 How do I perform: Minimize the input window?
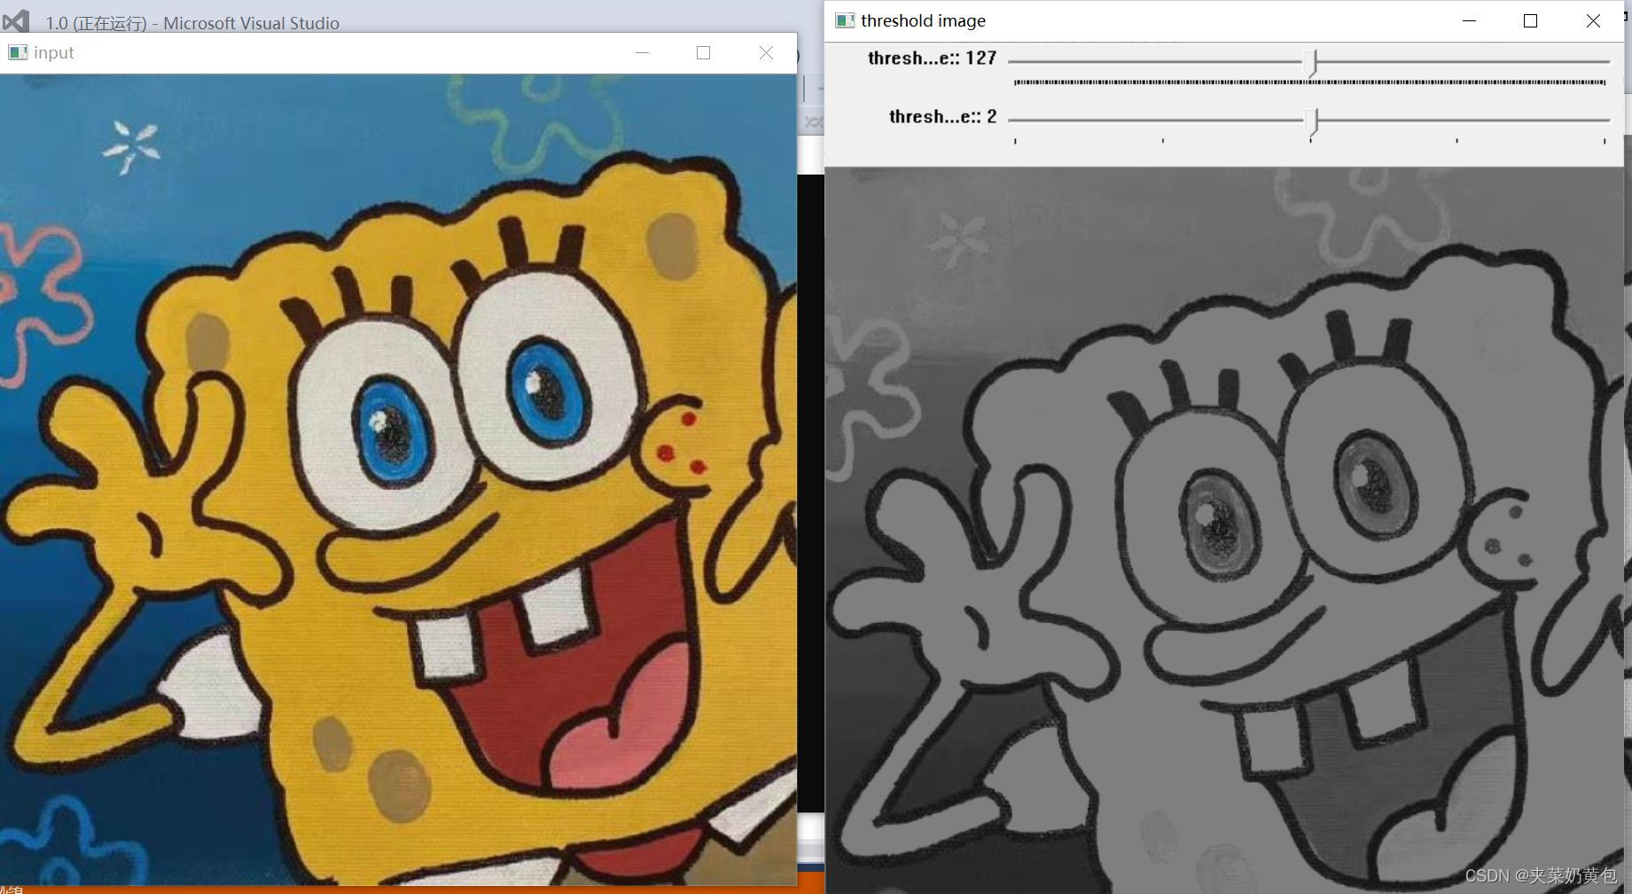tap(642, 53)
